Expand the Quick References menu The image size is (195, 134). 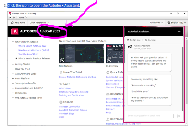click(39, 23)
